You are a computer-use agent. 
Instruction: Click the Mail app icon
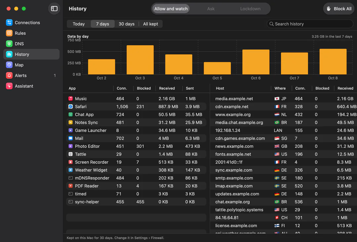pyautogui.click(x=71, y=138)
